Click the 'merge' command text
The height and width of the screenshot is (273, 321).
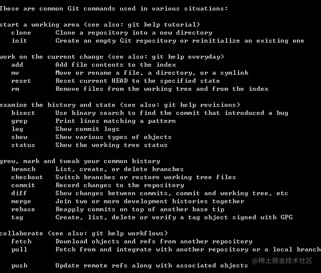point(21,201)
